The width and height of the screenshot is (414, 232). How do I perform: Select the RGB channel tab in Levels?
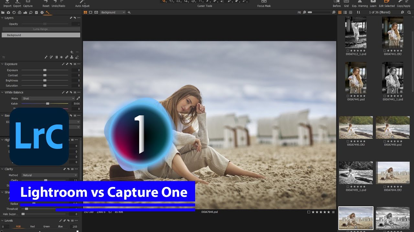tap(18, 227)
